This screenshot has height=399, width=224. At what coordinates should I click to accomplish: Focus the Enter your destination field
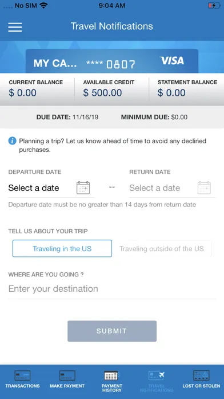click(112, 289)
